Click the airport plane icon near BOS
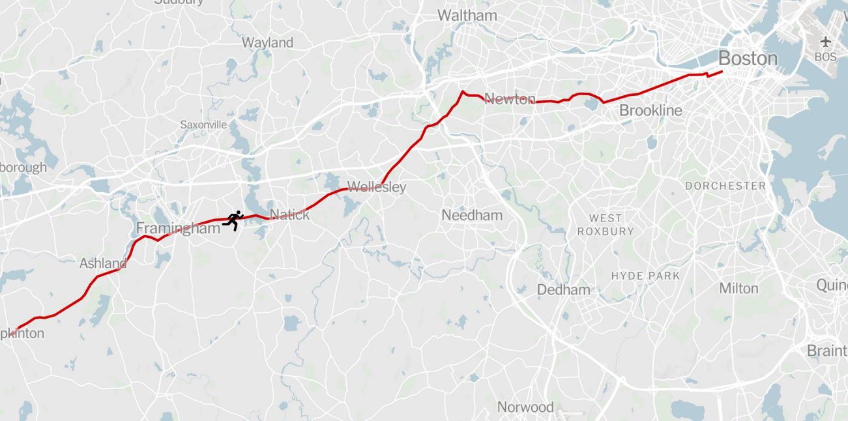 826,42
